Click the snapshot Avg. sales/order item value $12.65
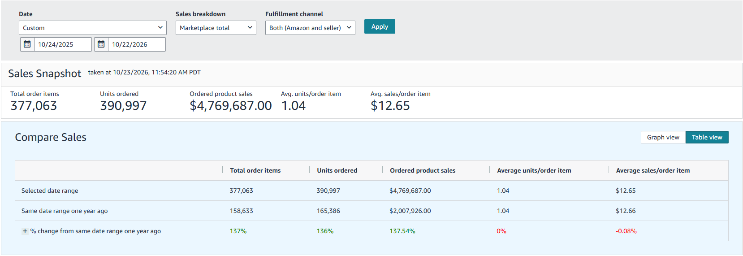Screen dimensions: 743x256 [x=390, y=106]
